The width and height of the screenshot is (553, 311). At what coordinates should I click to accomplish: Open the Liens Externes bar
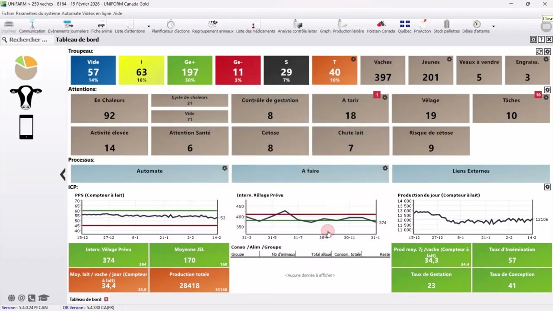(x=471, y=174)
